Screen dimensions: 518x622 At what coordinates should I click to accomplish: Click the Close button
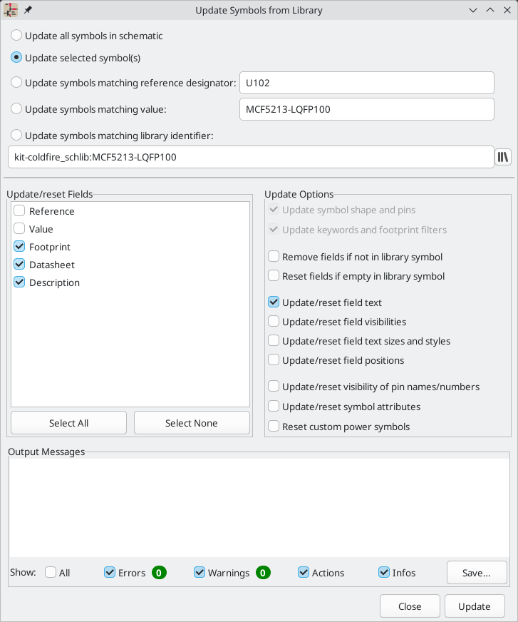(410, 606)
